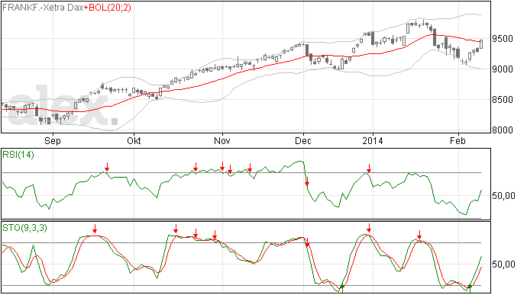This screenshot has height=295, width=527.
Task: Click the Okt month label
Action: [x=134, y=140]
